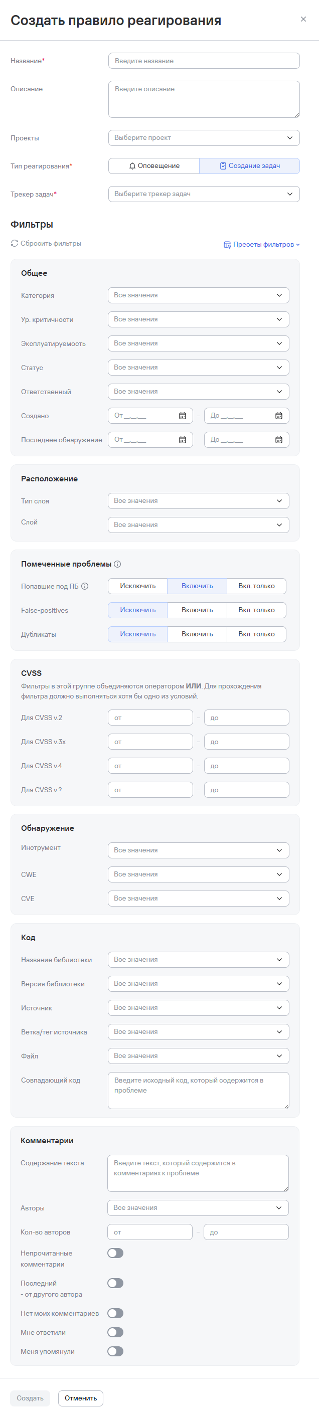Toggle Меня упомянули switch
The width and height of the screenshot is (319, 1418).
[115, 1351]
